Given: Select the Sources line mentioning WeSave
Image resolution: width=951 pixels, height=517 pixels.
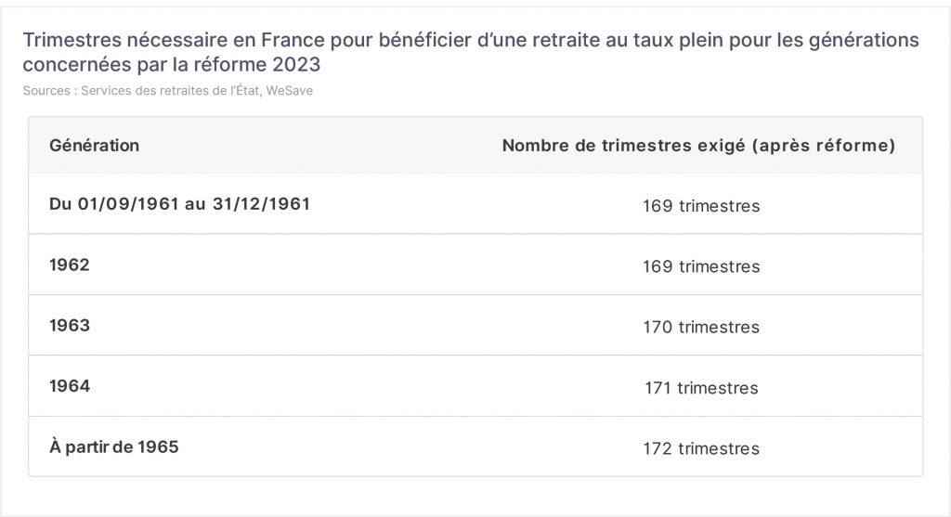Looking at the screenshot, I should pos(168,91).
